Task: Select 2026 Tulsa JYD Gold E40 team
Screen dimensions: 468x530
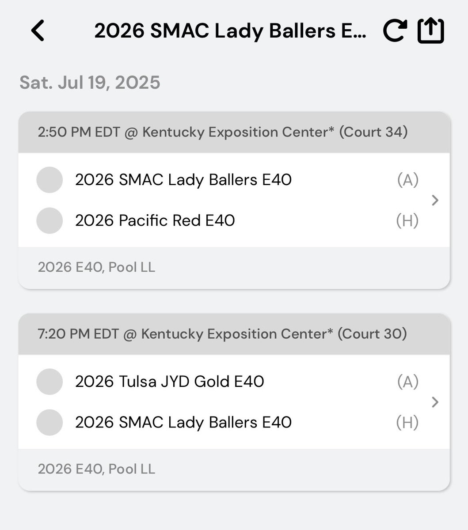Action: point(170,382)
